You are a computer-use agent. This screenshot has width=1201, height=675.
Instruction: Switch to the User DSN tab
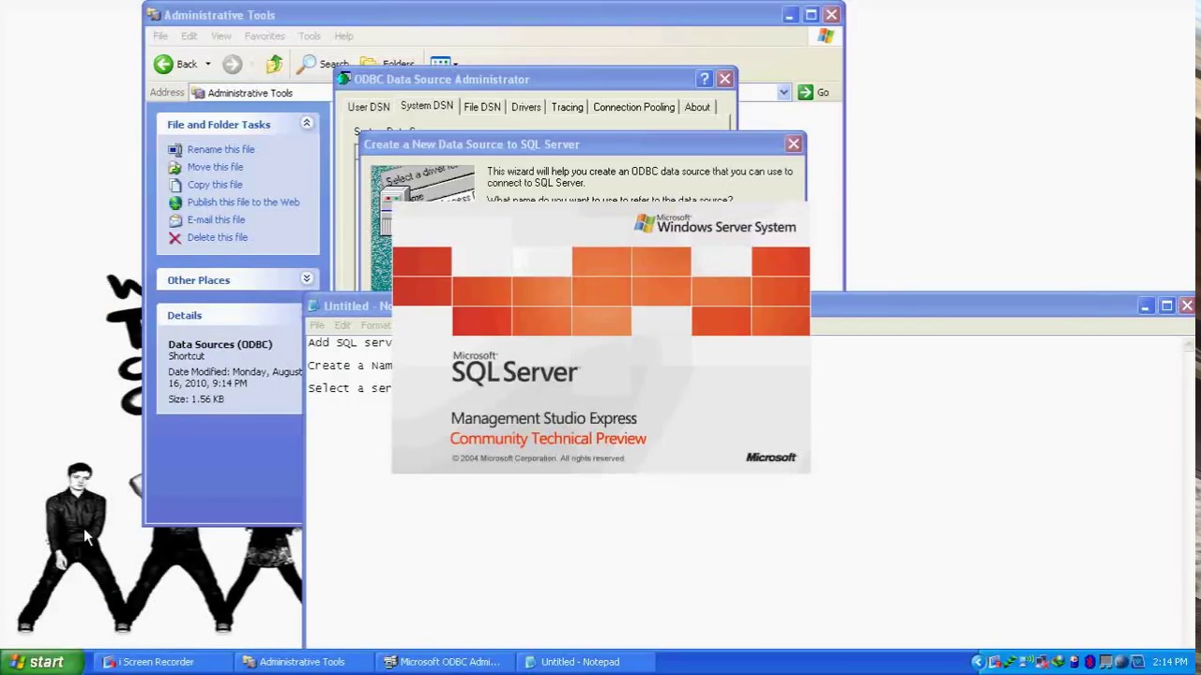tap(368, 107)
